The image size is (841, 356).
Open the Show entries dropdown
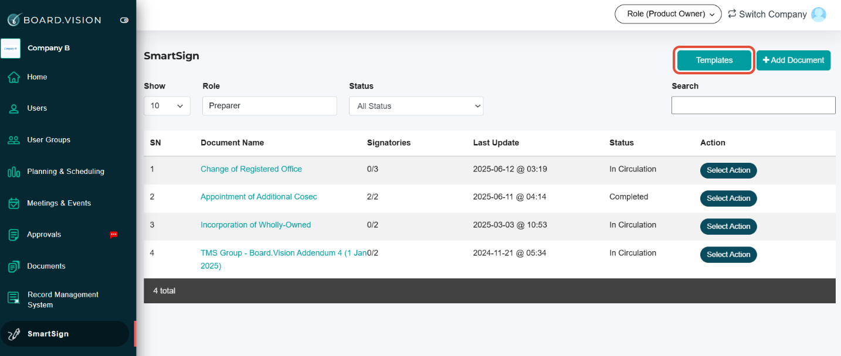[x=167, y=106]
